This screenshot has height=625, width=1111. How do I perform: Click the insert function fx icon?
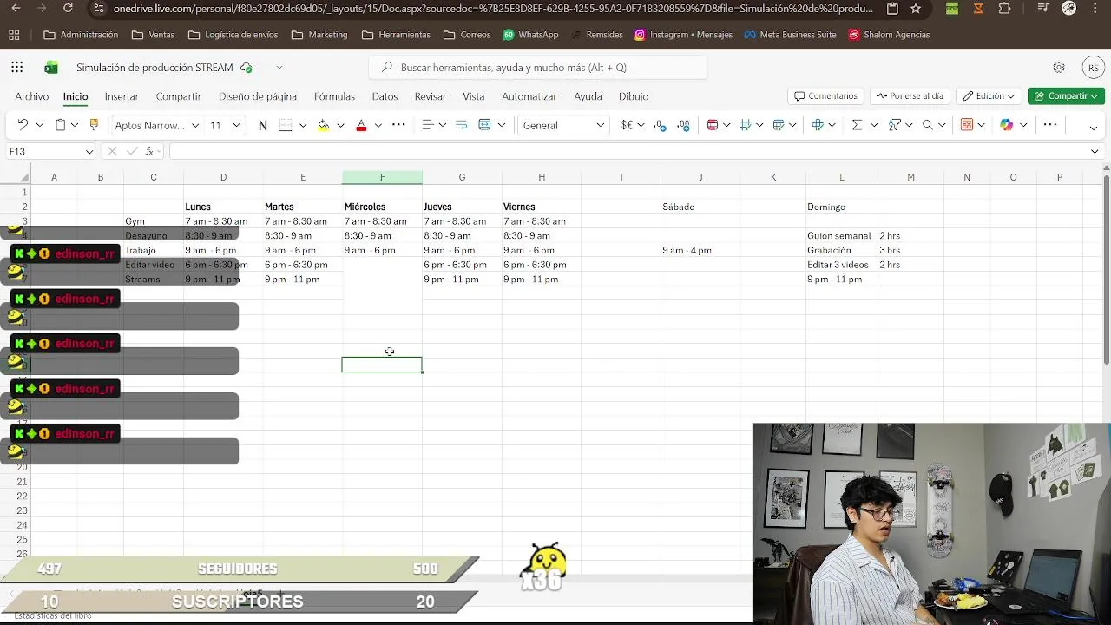[x=149, y=151]
